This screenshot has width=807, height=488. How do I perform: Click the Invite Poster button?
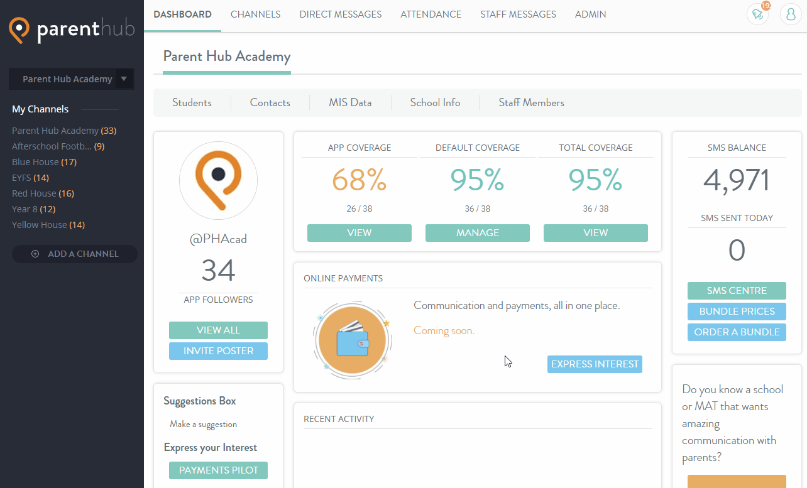pyautogui.click(x=218, y=351)
